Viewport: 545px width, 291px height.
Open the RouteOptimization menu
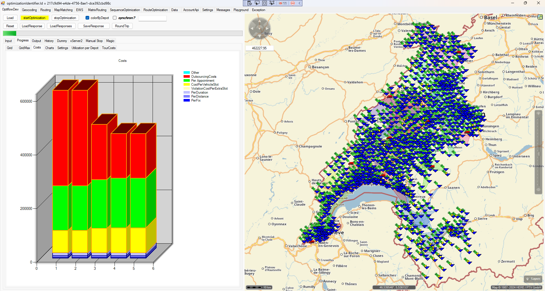(x=155, y=10)
